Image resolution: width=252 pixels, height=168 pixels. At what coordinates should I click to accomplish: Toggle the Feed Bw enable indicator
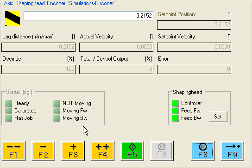point(175,118)
